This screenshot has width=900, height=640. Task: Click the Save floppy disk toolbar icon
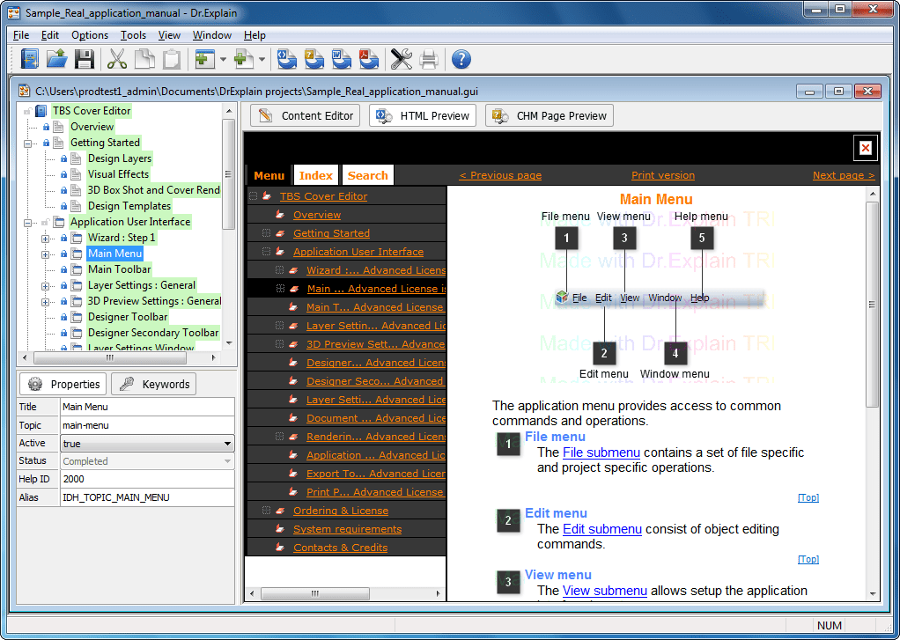pyautogui.click(x=85, y=59)
